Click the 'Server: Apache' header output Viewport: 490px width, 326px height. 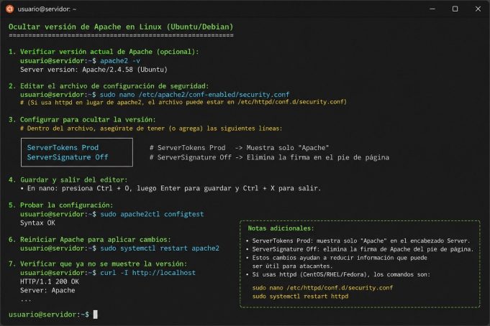pyautogui.click(x=47, y=290)
